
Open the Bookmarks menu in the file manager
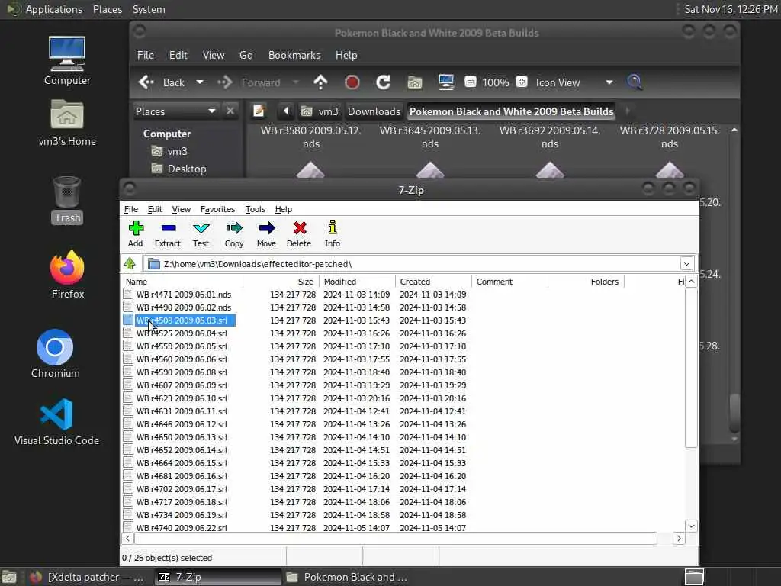click(x=294, y=55)
